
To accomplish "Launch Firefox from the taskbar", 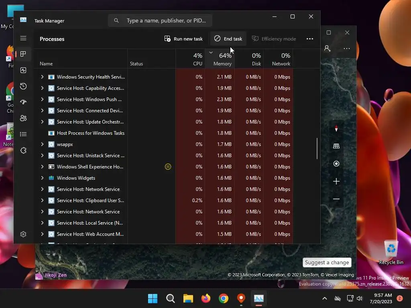I will click(206, 298).
